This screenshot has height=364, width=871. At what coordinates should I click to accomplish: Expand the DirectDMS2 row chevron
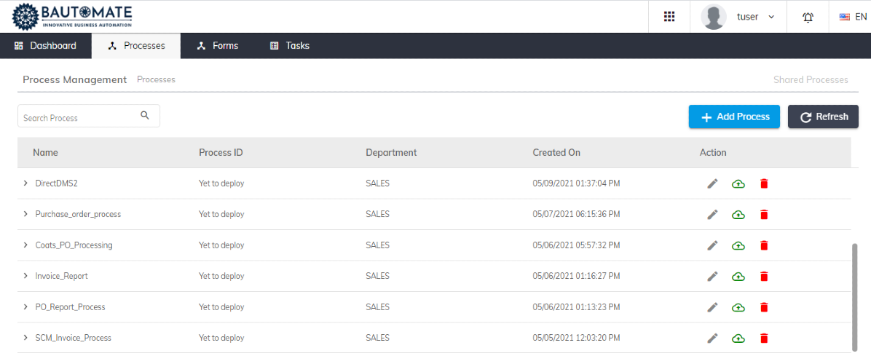point(25,183)
